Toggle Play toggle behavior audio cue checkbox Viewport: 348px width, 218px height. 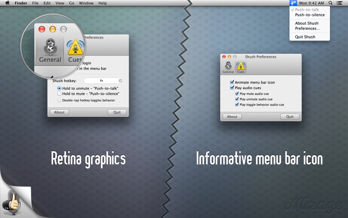point(237,104)
